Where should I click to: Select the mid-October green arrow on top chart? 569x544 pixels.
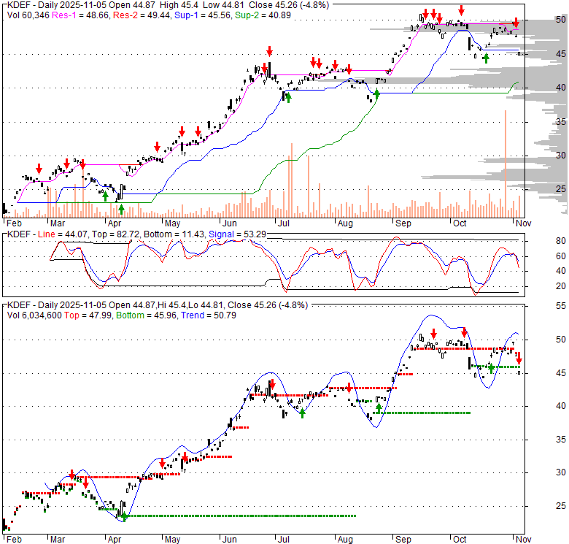486,58
